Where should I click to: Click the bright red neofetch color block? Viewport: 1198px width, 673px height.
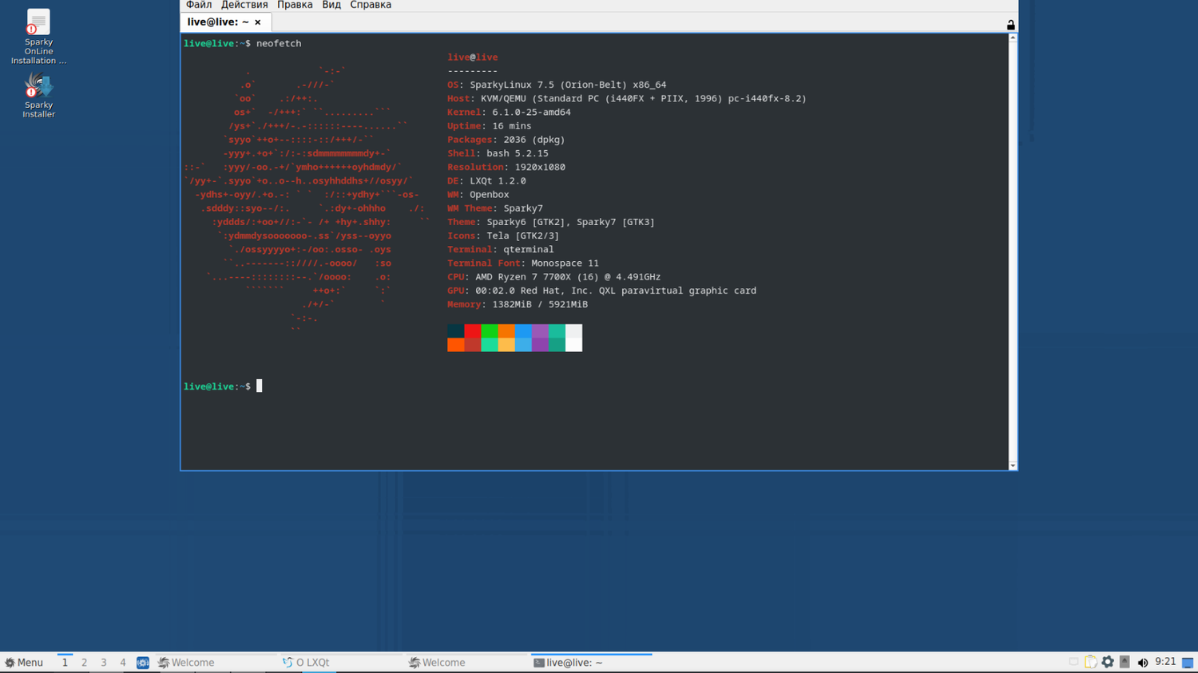(x=472, y=331)
